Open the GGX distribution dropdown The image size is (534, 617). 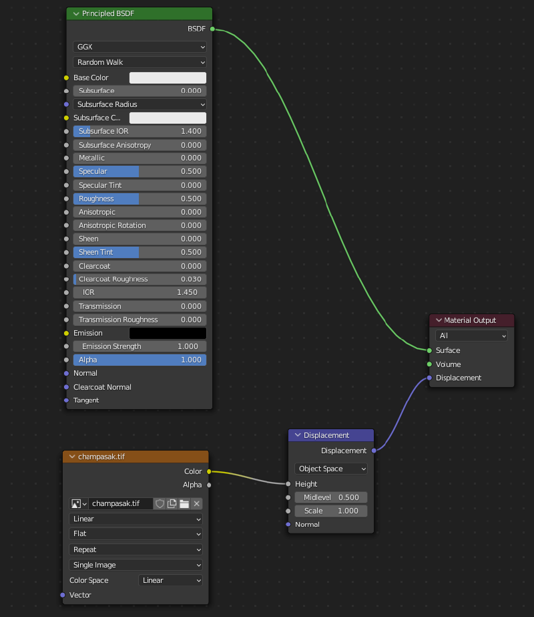[x=140, y=47]
